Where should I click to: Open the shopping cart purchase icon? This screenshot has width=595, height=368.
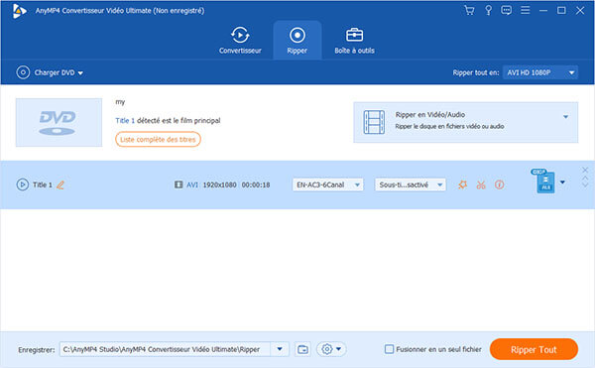(469, 10)
